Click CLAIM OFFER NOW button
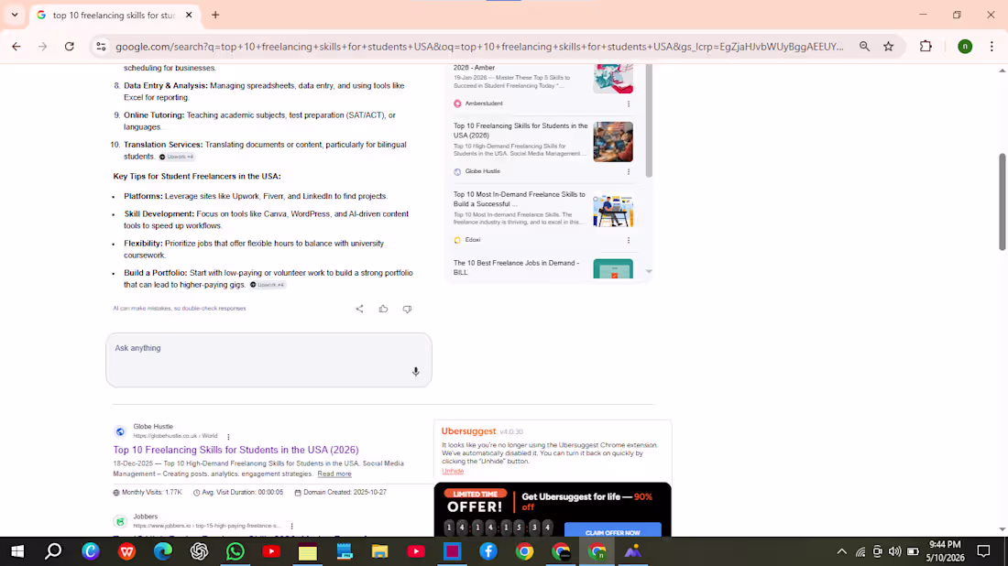 (613, 532)
